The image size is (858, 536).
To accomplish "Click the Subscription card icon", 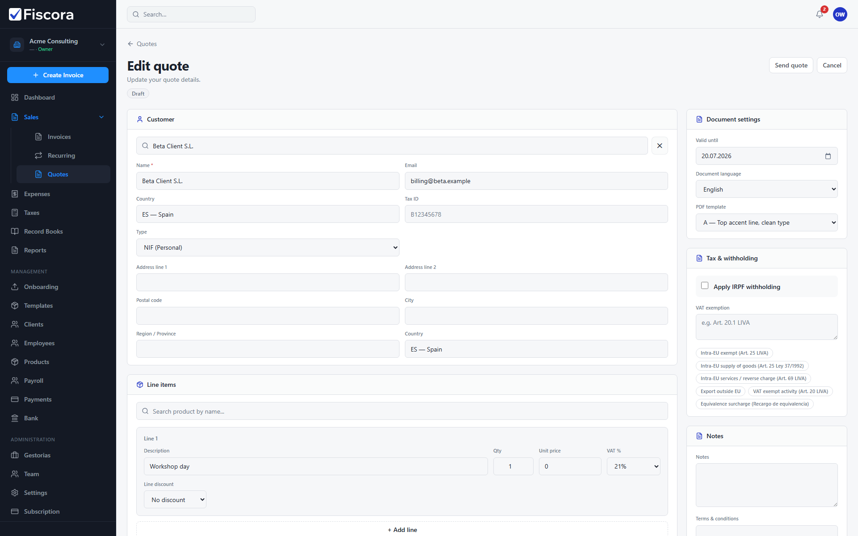I will point(15,511).
